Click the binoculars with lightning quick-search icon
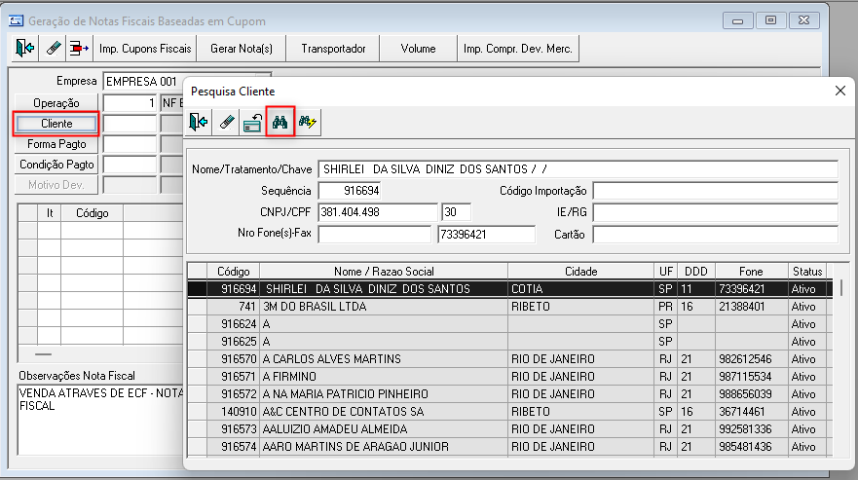This screenshot has height=480, width=858. [x=308, y=122]
